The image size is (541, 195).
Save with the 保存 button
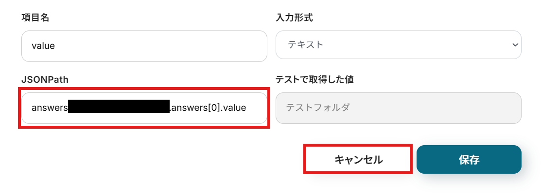point(469,159)
